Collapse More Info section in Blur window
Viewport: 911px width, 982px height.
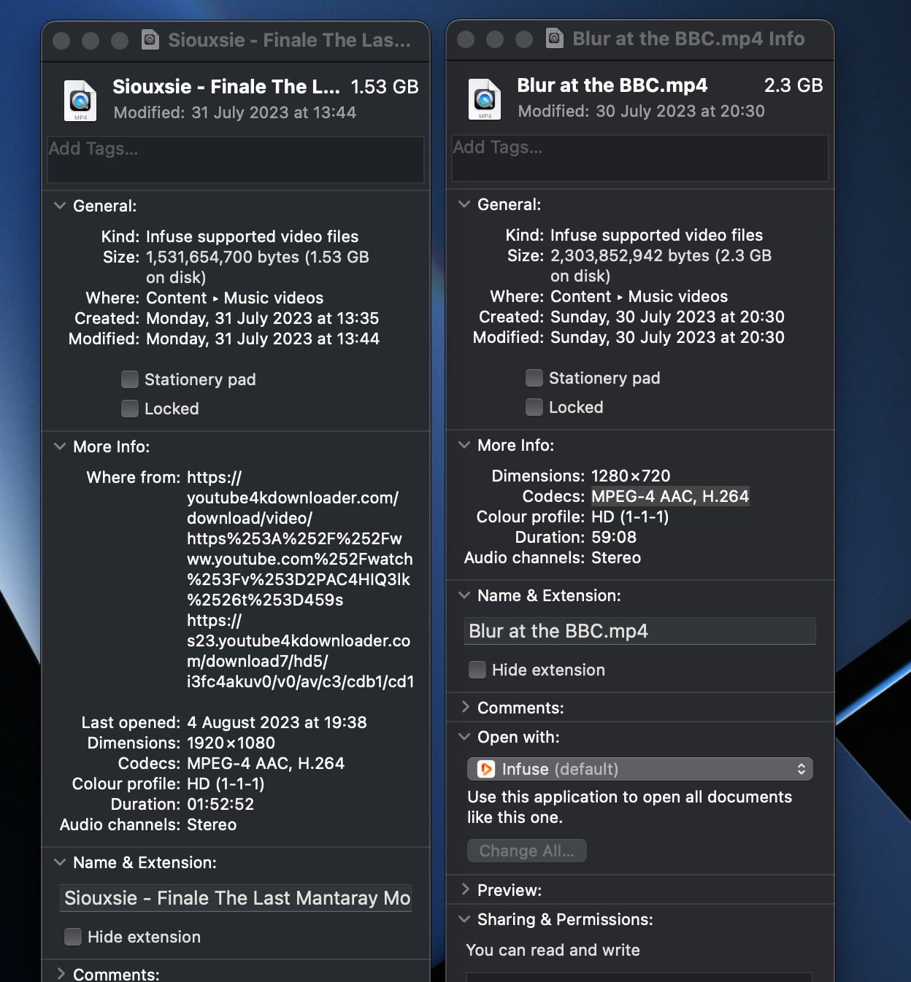tap(464, 445)
